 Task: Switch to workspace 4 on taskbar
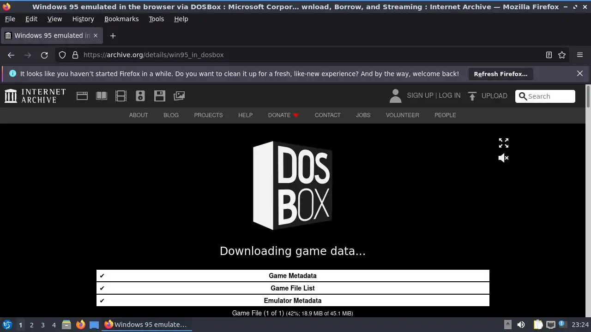coord(54,325)
